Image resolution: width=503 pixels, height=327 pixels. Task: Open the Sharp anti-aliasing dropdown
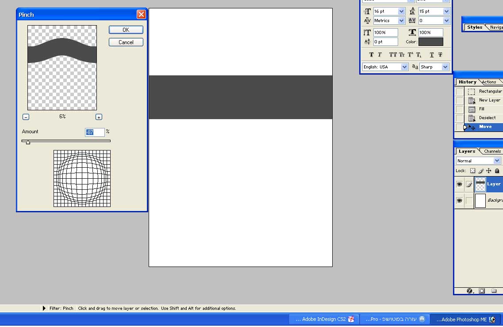pyautogui.click(x=445, y=67)
